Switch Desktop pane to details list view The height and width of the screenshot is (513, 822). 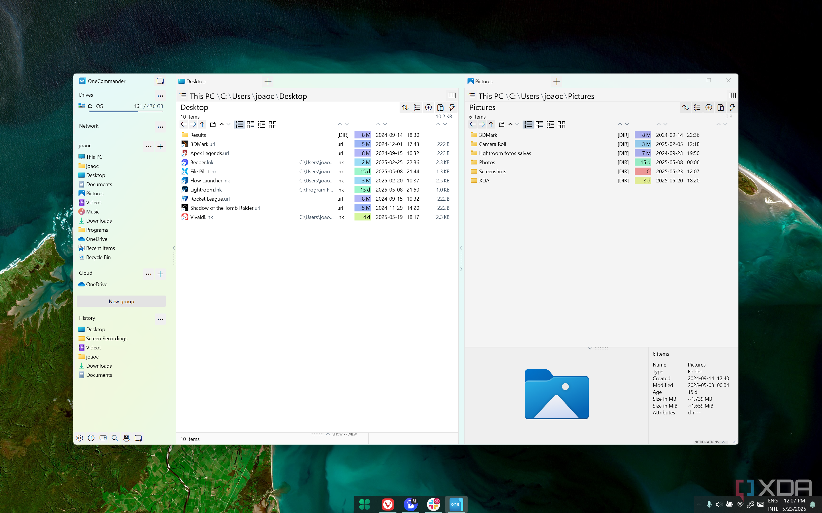tap(239, 125)
